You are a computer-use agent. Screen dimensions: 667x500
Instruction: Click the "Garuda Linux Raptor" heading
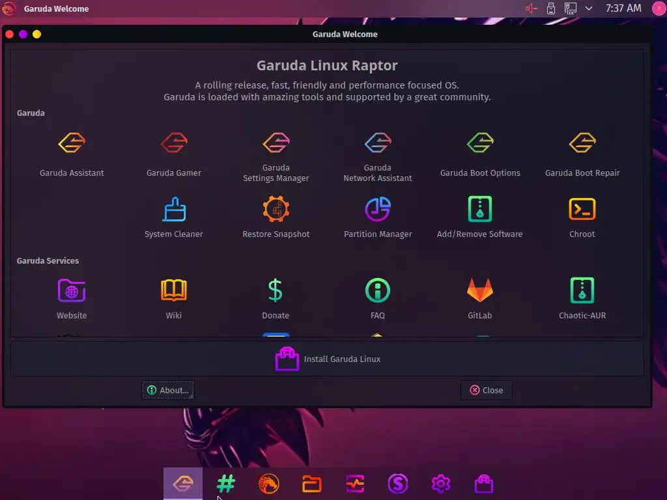coord(327,66)
